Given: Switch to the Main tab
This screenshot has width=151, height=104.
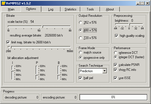Looking at the screenshot, I should [x=11, y=9].
